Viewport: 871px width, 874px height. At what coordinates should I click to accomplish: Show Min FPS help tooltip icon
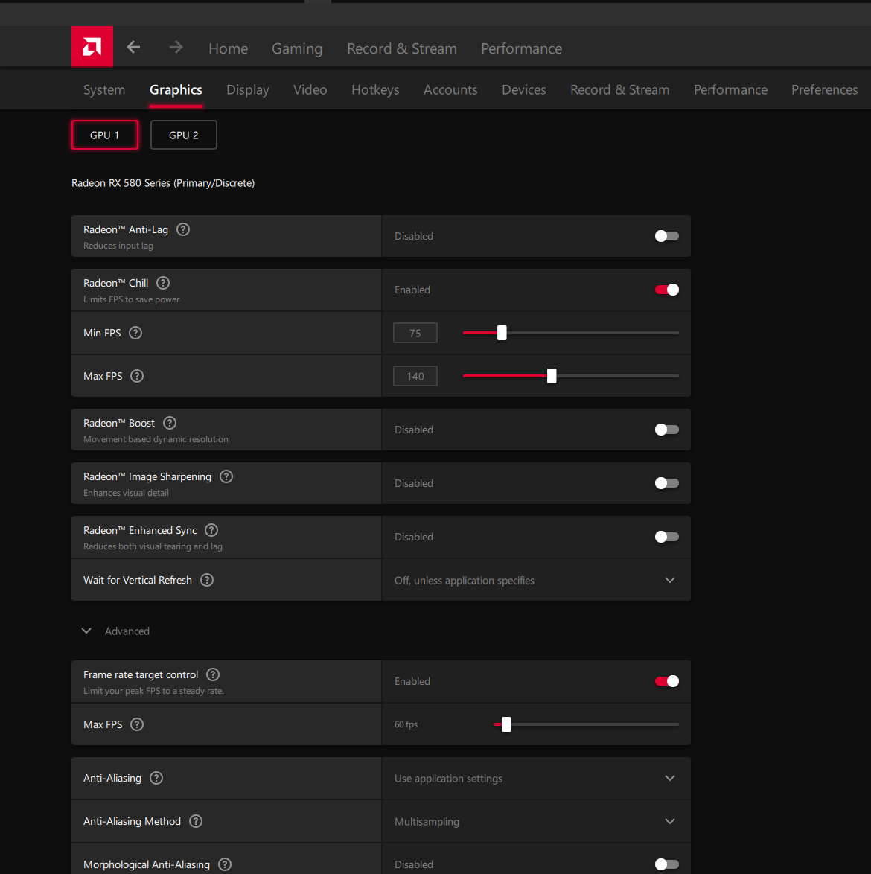click(x=135, y=333)
